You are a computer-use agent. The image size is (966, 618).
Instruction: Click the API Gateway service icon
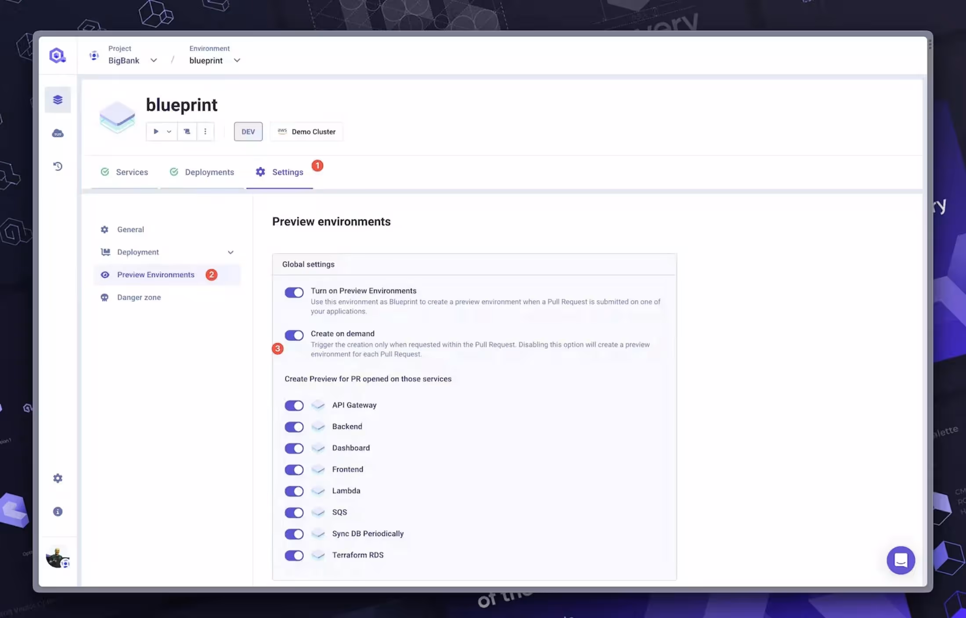(318, 405)
